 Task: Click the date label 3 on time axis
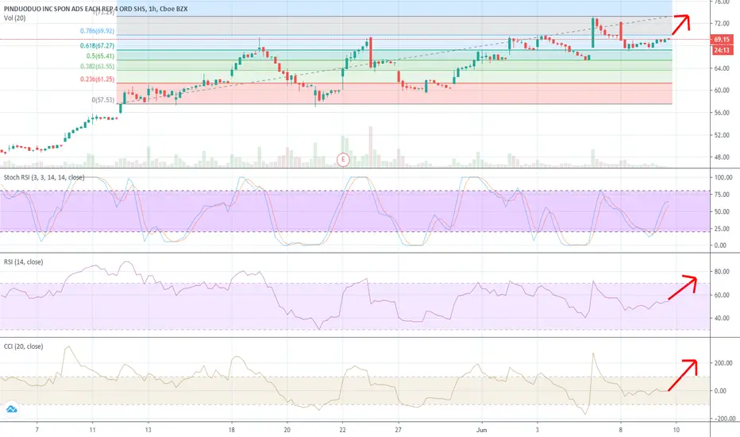537,430
